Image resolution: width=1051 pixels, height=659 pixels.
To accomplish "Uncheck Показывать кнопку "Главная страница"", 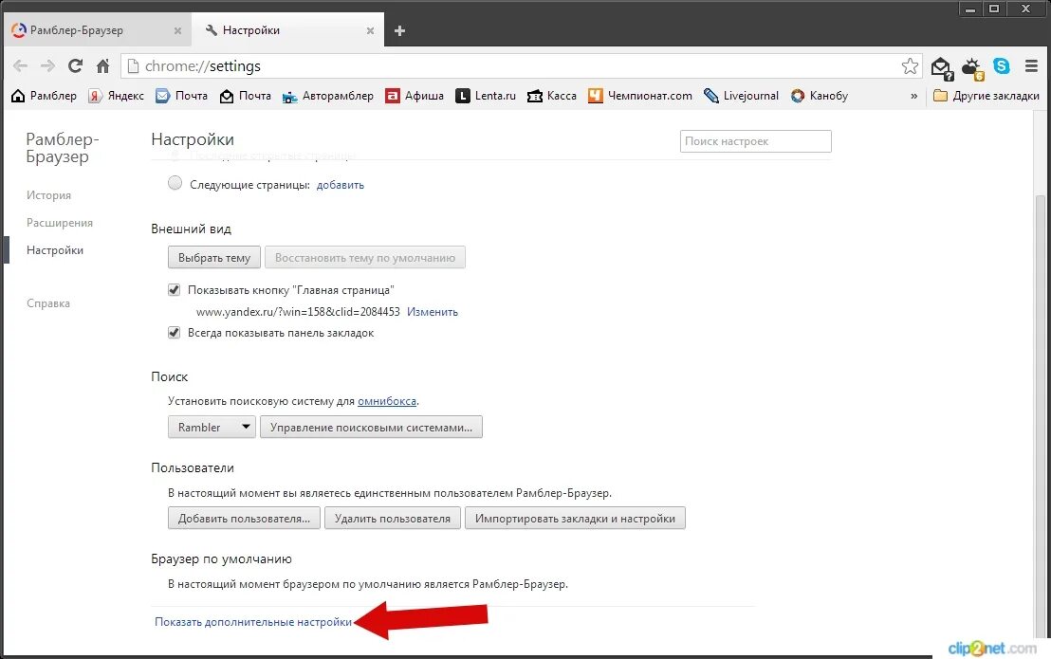I will pyautogui.click(x=175, y=290).
